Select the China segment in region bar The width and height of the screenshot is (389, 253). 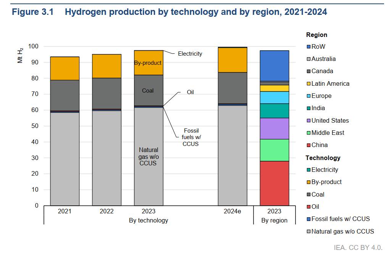[x=274, y=183]
